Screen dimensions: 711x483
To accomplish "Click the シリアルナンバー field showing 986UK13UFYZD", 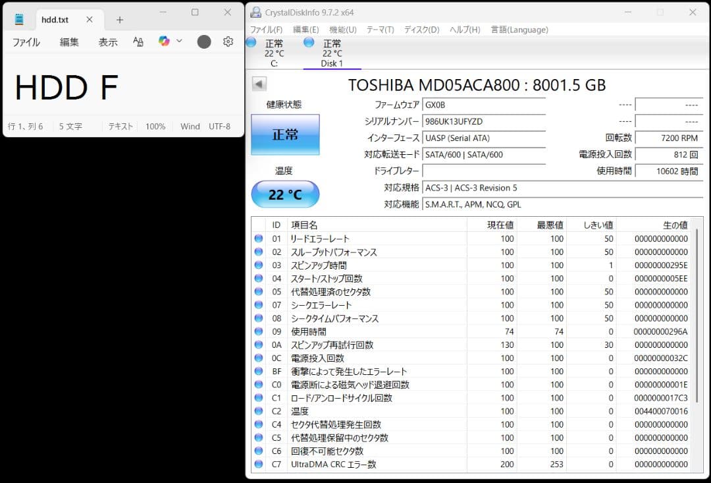I will 485,121.
